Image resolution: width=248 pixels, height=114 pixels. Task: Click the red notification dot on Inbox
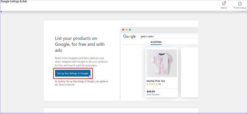(x=225, y=2)
